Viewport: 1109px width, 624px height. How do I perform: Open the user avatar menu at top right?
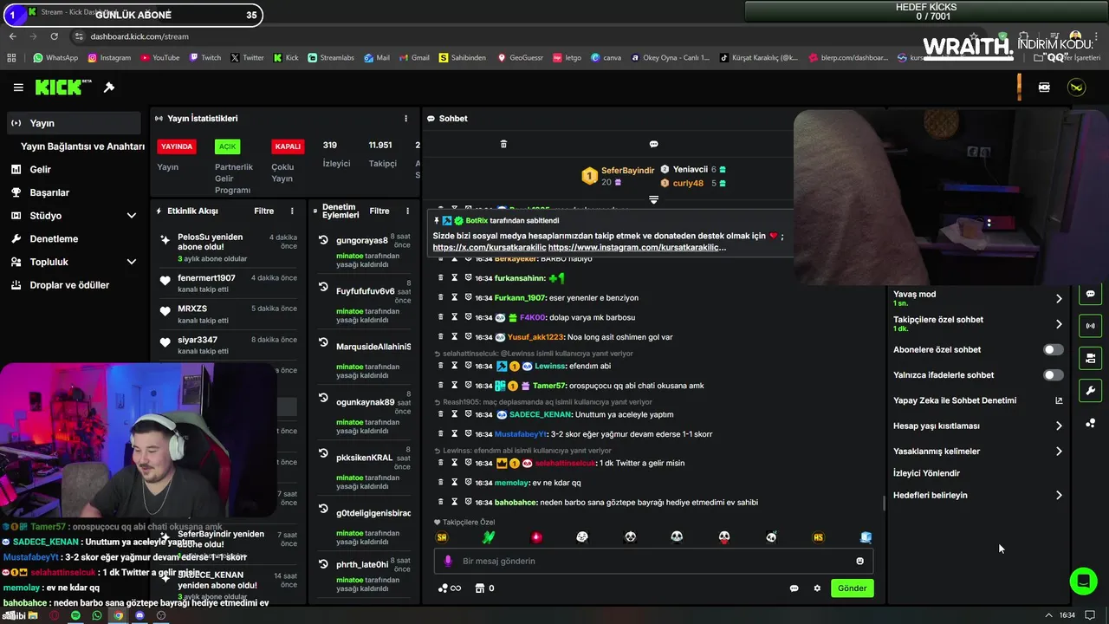coord(1076,88)
